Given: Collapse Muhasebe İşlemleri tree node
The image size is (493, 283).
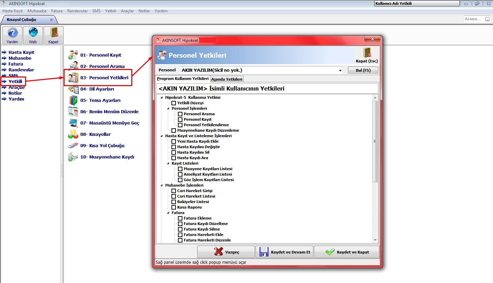Looking at the screenshot, I should [x=161, y=185].
